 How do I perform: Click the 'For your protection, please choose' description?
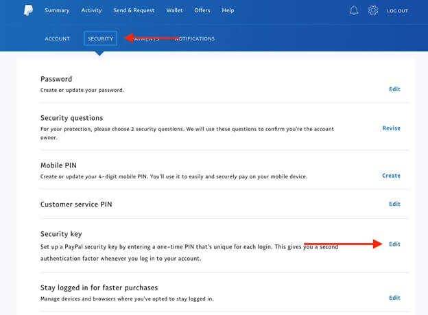click(x=187, y=133)
